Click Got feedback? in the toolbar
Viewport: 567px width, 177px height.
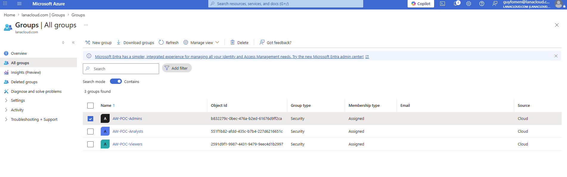276,43
